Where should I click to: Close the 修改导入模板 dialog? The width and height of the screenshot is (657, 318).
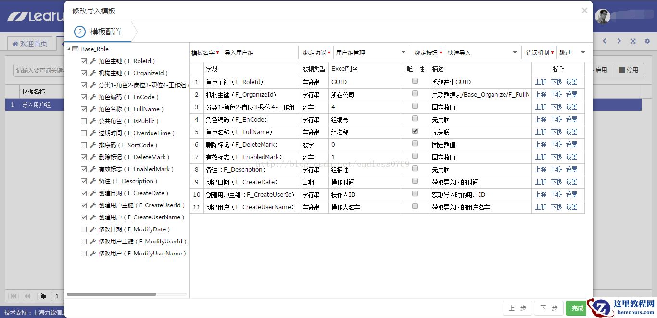point(584,10)
